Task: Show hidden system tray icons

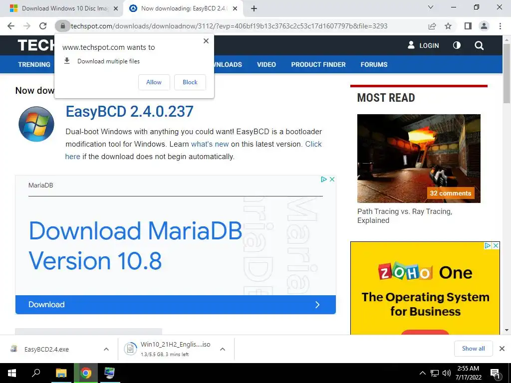Action: coord(422,373)
